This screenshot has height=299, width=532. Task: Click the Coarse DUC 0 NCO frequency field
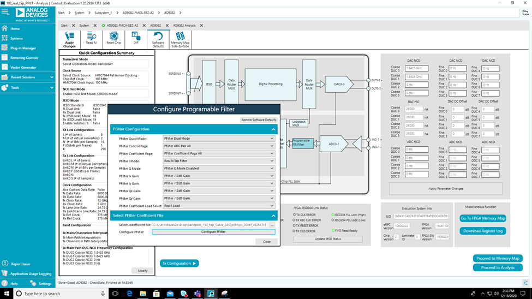[416, 68]
